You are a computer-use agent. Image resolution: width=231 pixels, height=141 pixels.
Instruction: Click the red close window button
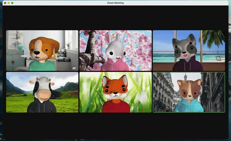pos(5,3)
